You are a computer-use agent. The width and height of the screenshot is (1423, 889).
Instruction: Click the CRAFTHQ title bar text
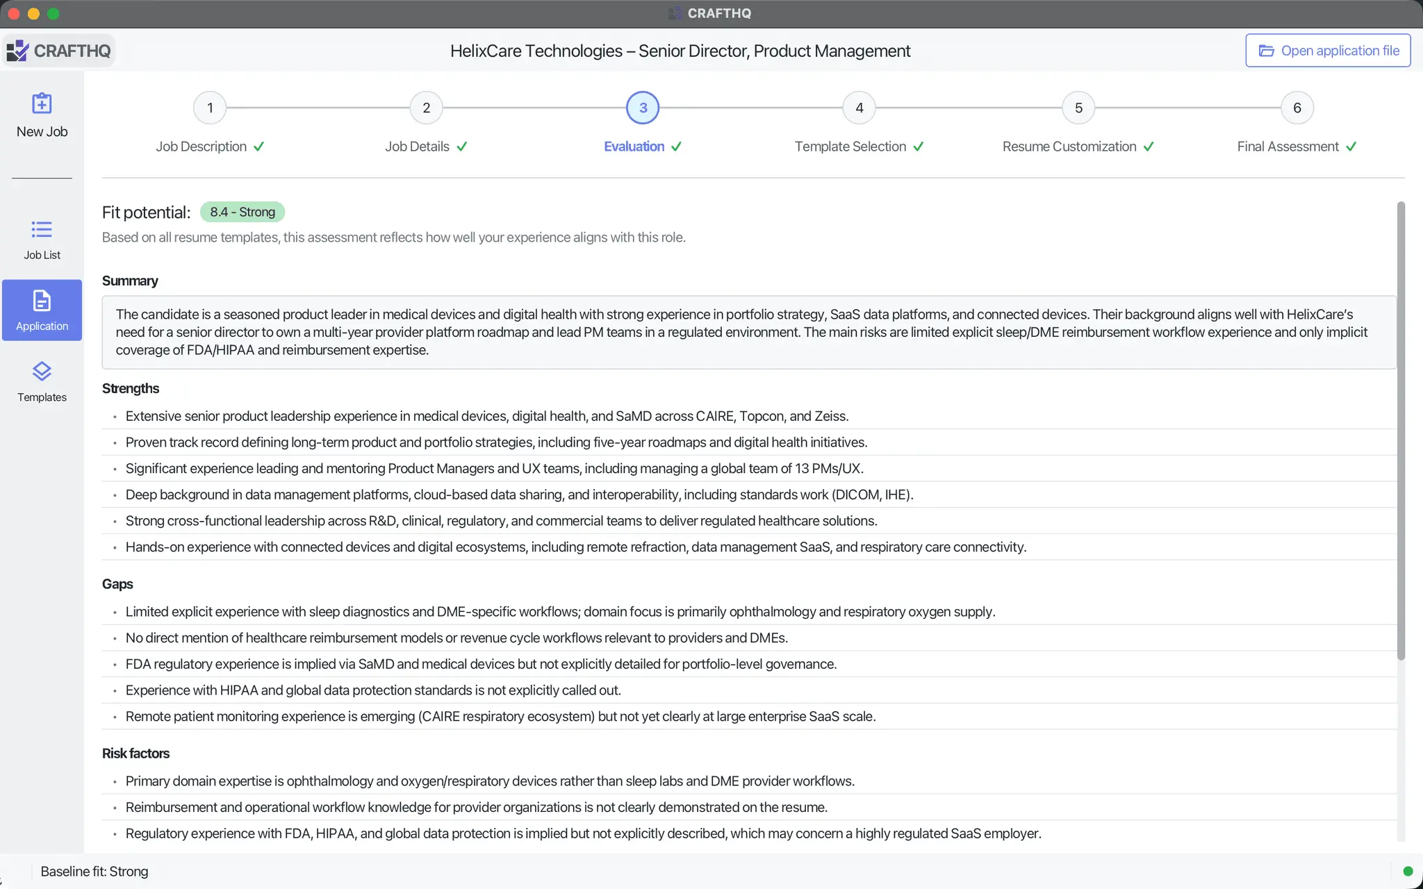719,13
